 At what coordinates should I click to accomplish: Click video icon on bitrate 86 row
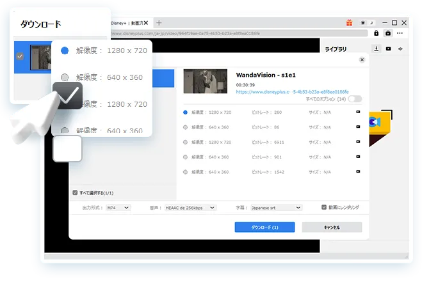358,127
